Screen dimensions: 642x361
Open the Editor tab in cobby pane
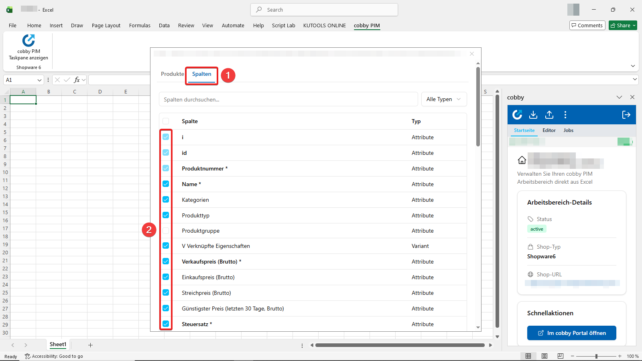[x=549, y=130]
